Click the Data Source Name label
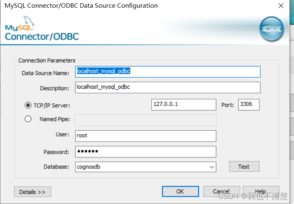Screen dimensions: 294x204 [46, 73]
